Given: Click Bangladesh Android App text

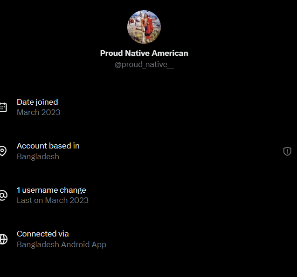Looking at the screenshot, I should point(62,244).
